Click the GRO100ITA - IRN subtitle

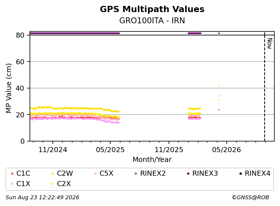[x=152, y=20]
